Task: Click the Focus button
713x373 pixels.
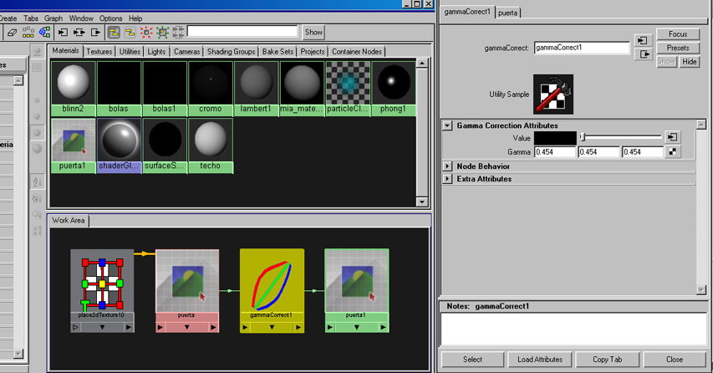Action: (678, 34)
